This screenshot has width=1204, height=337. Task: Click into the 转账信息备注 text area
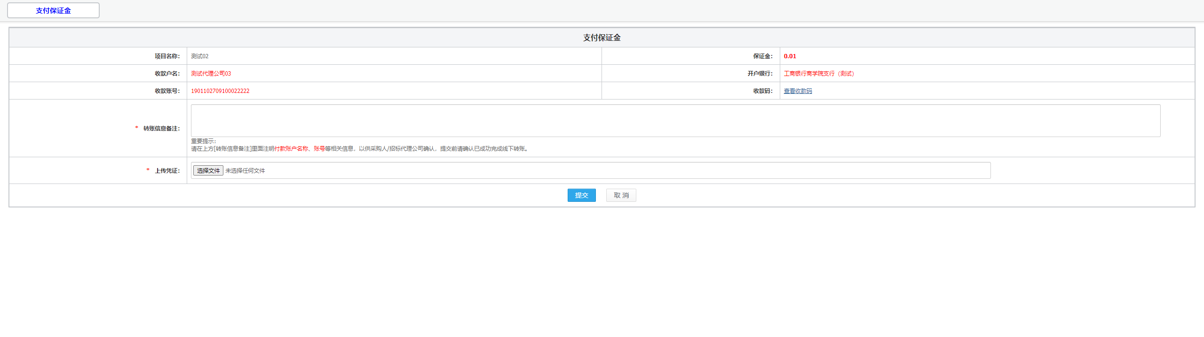(x=675, y=121)
